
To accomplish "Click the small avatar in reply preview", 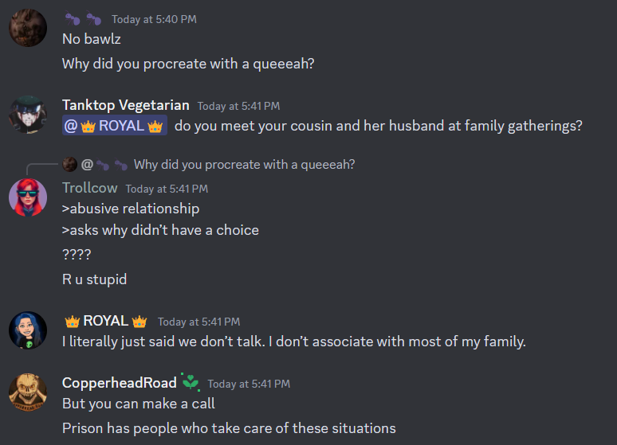I will (69, 164).
